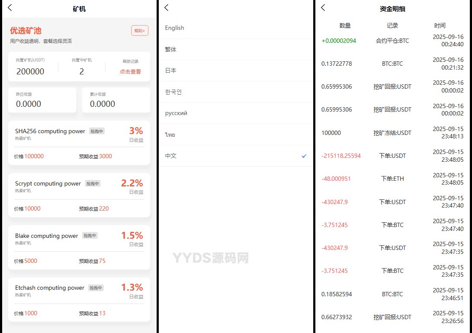This screenshot has width=472, height=333.
Task: Click the 资金明细 page title
Action: 392,9
